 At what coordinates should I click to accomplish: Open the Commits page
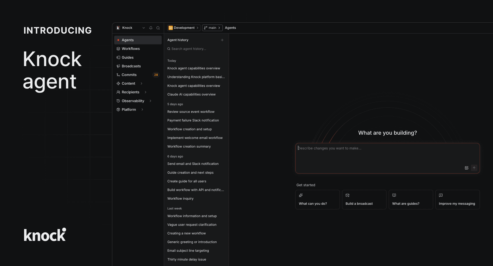coord(129,75)
